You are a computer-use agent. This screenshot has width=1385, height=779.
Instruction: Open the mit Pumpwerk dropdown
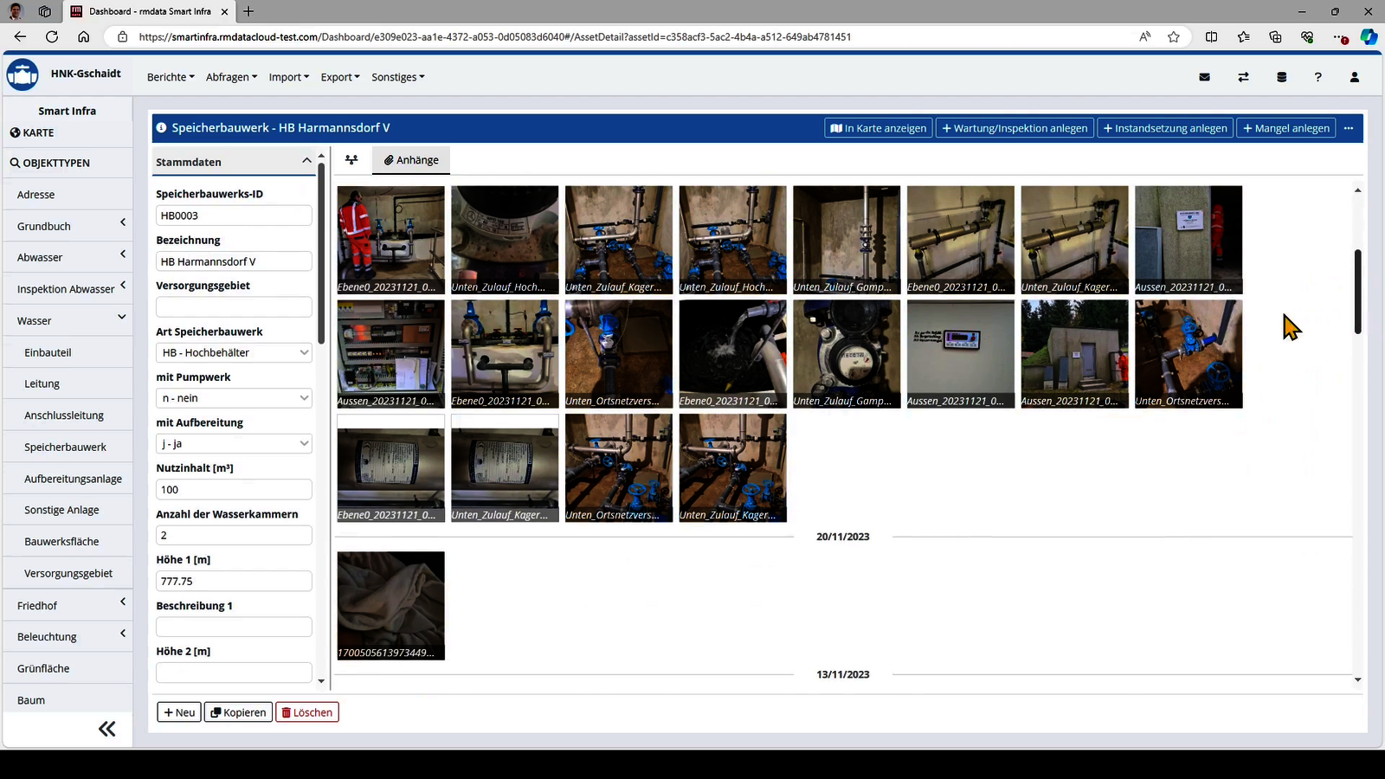[x=234, y=398]
